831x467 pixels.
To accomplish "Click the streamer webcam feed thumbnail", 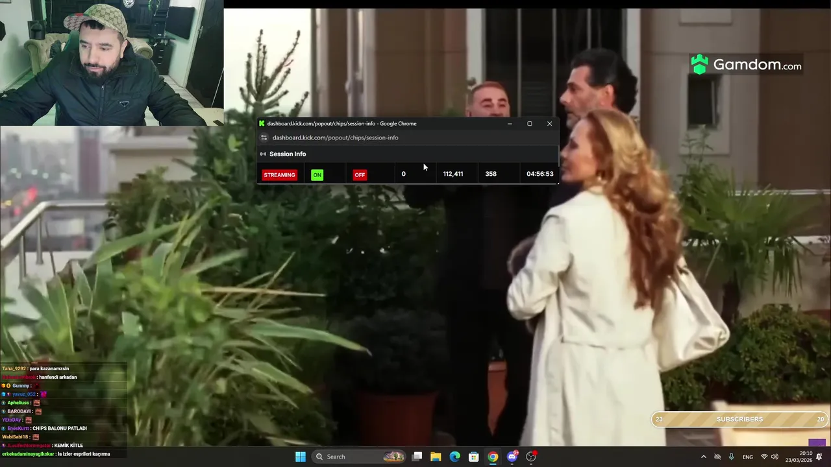I will [x=112, y=62].
